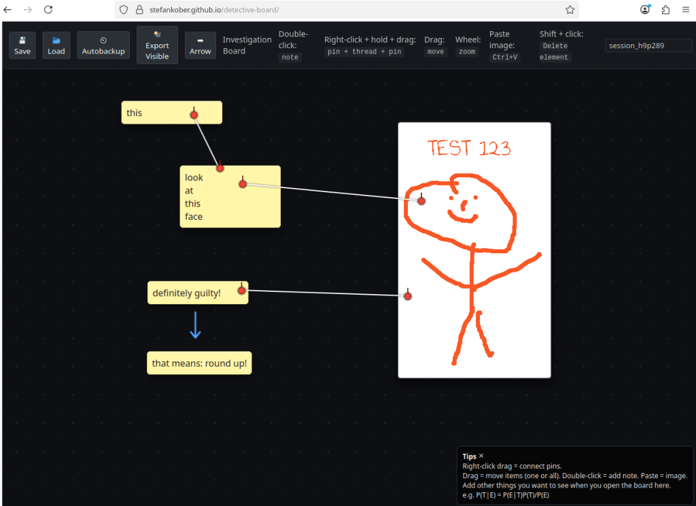Bookmark this page with star icon

(x=570, y=10)
